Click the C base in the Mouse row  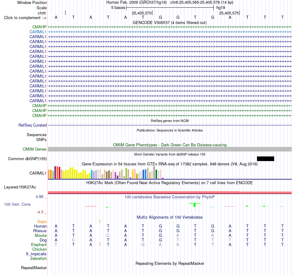(108, 236)
